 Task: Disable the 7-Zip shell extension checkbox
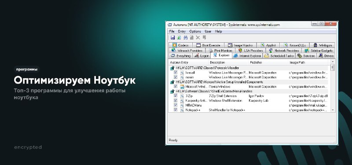(176, 95)
